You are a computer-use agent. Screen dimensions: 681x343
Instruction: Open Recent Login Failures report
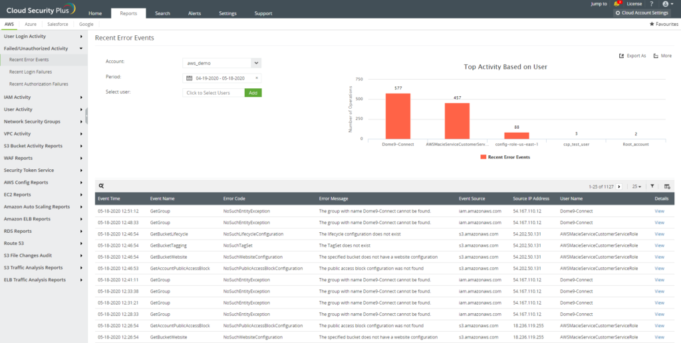(31, 72)
